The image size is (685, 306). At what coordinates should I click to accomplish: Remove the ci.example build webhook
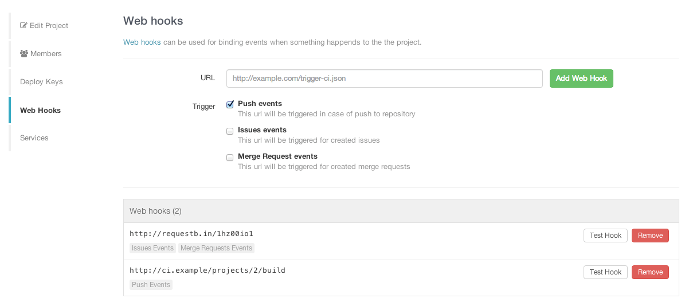pyautogui.click(x=650, y=272)
